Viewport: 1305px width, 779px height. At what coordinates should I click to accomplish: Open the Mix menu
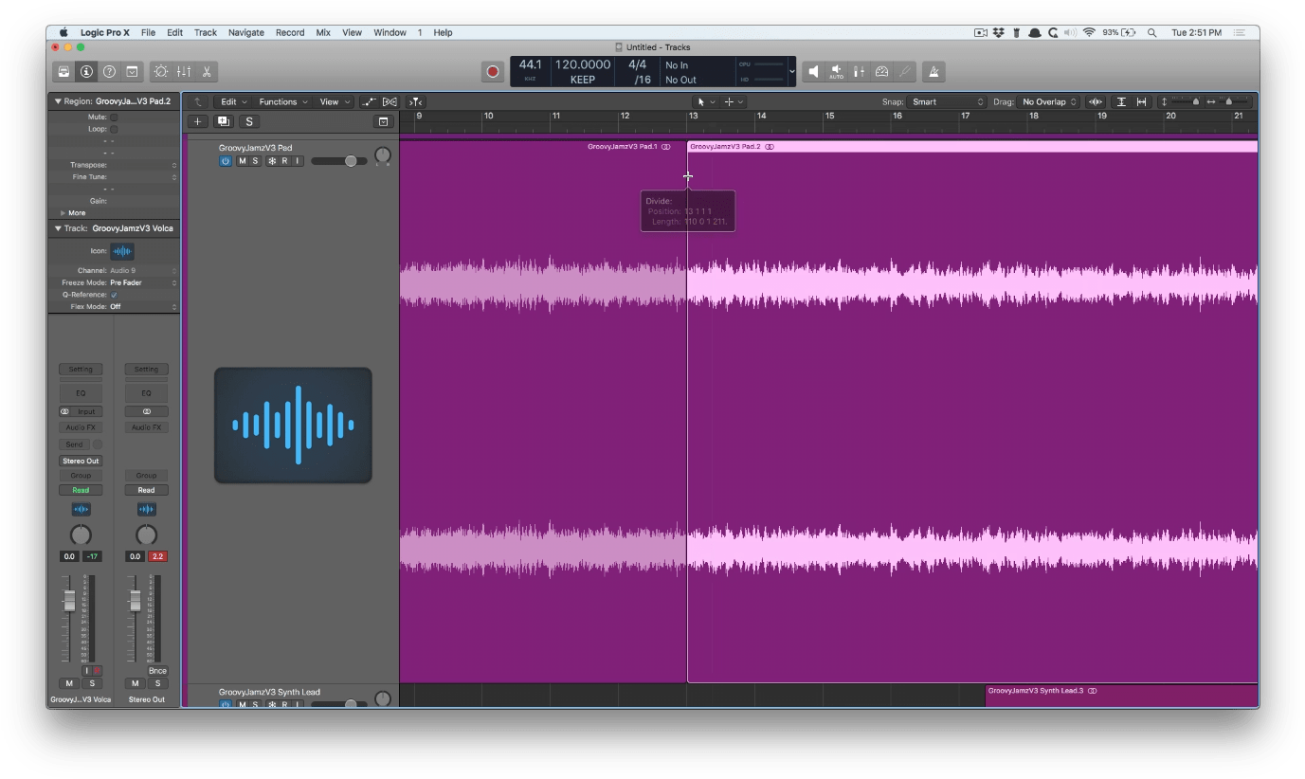coord(323,32)
